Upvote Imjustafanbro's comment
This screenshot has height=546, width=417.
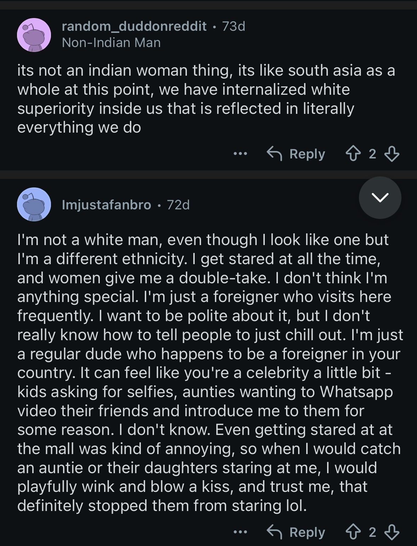tap(353, 532)
